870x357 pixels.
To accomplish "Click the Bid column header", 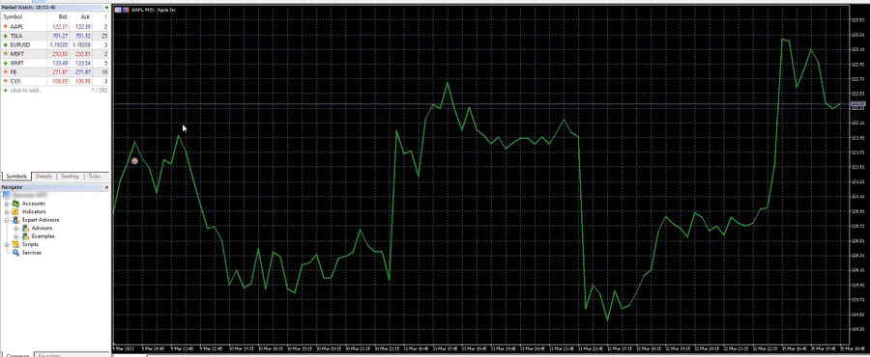I will 63,16.
